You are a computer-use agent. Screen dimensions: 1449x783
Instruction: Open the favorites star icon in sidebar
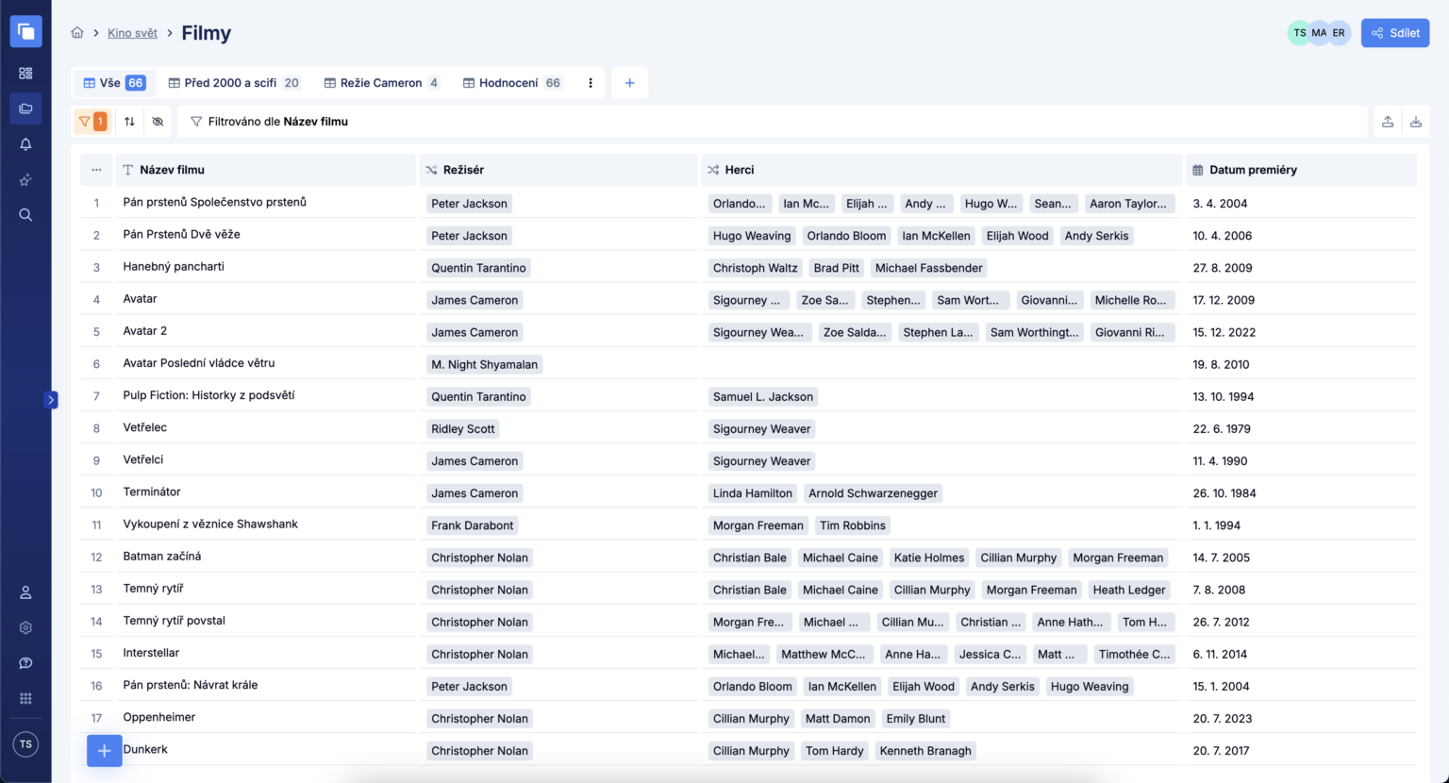(x=25, y=180)
